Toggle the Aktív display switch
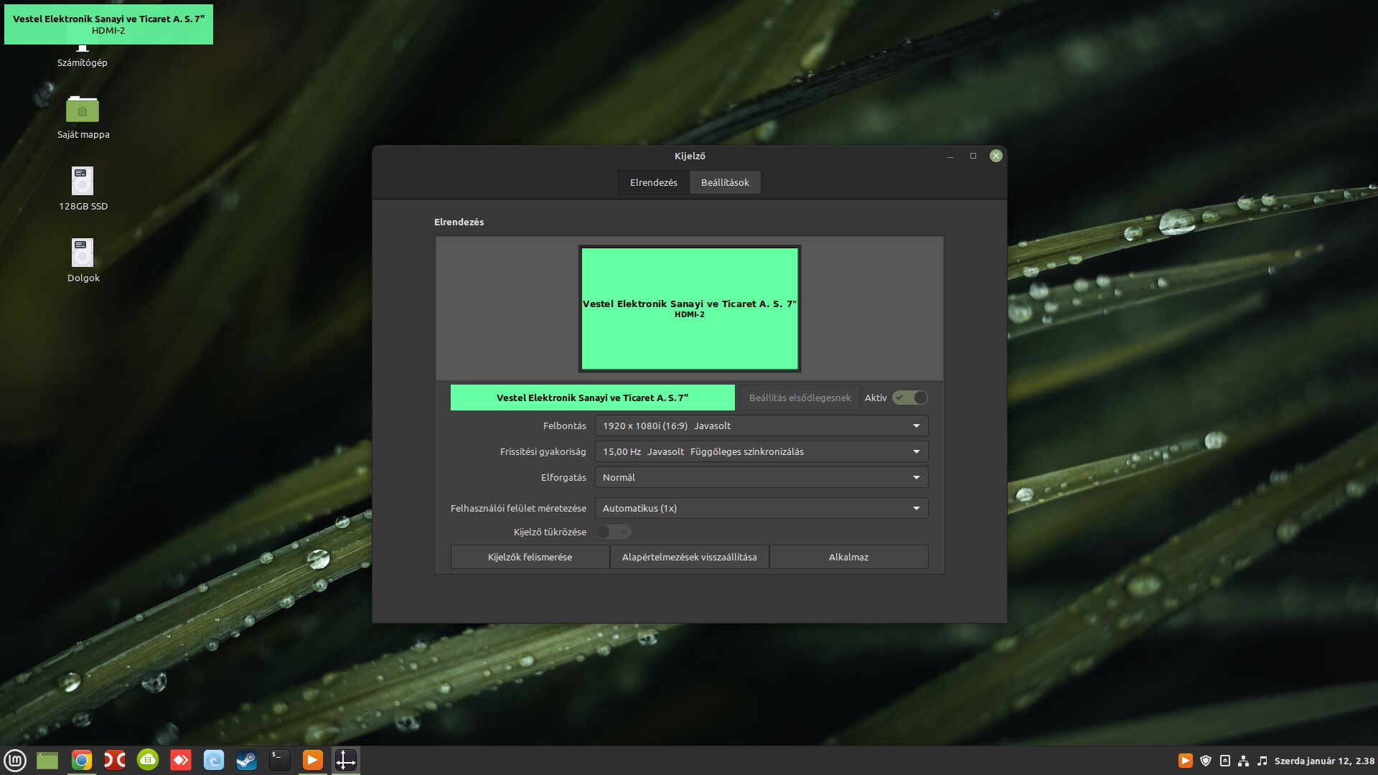The width and height of the screenshot is (1378, 775). [910, 398]
